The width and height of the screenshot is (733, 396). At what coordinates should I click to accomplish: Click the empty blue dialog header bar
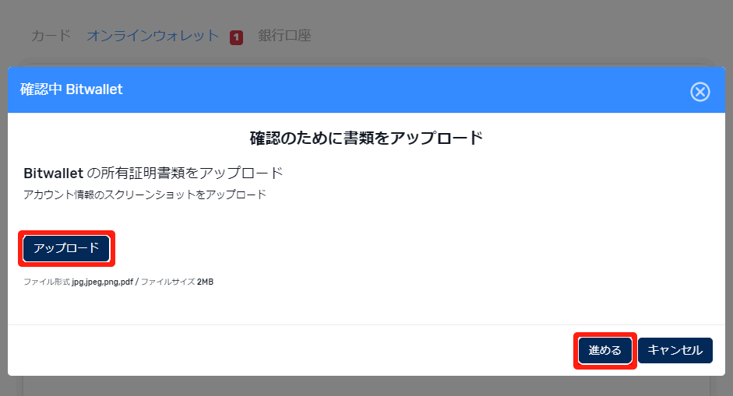[389, 90]
